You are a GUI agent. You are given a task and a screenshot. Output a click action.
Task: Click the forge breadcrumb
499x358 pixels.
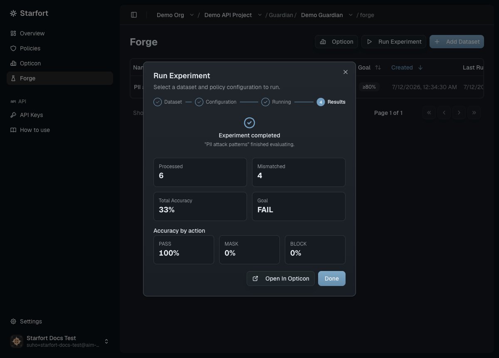point(367,15)
